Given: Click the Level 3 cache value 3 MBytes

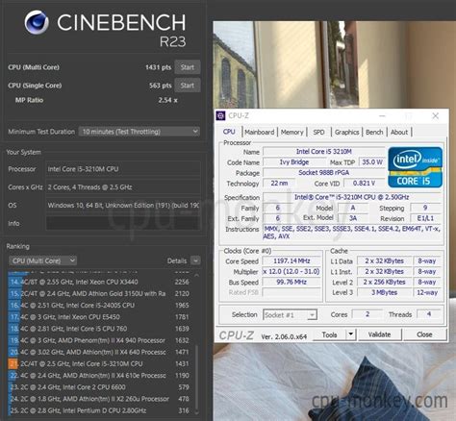Looking at the screenshot, I should click(384, 292).
